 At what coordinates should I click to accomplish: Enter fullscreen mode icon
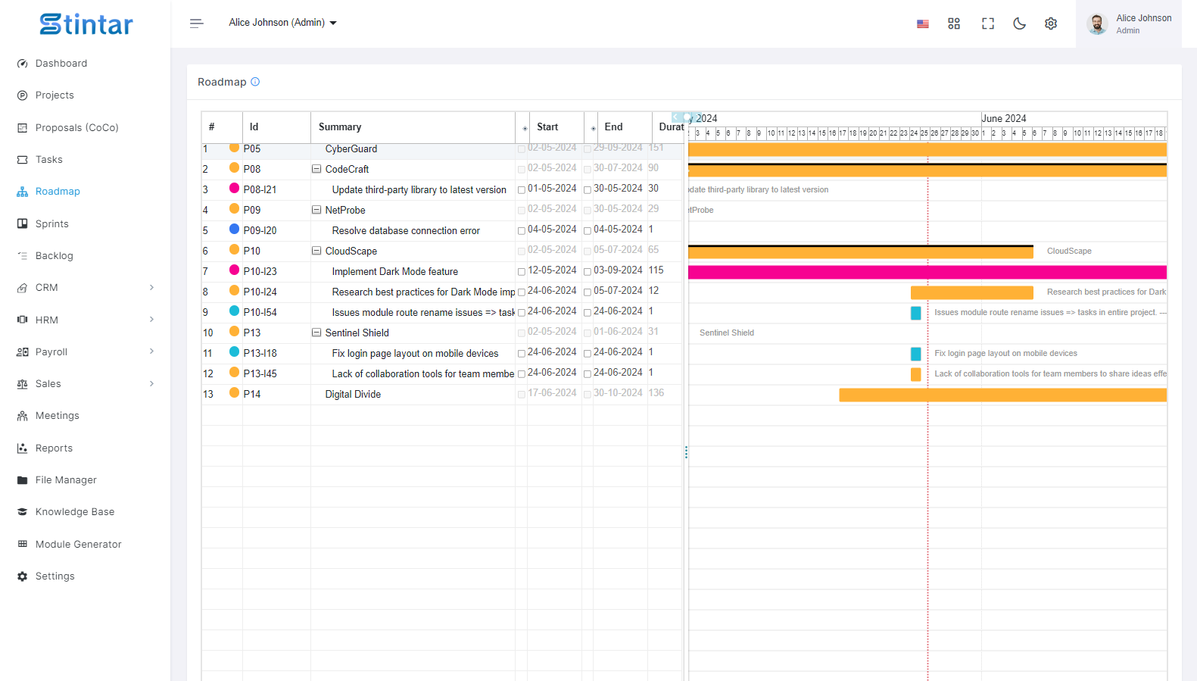(987, 23)
